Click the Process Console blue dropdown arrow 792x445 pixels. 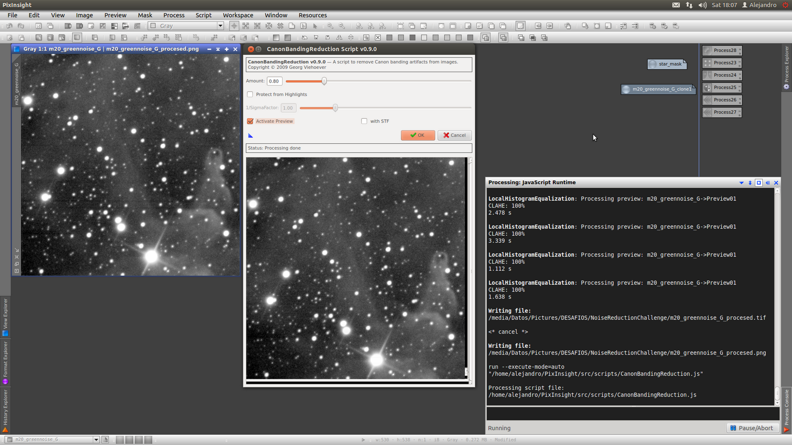coord(742,182)
